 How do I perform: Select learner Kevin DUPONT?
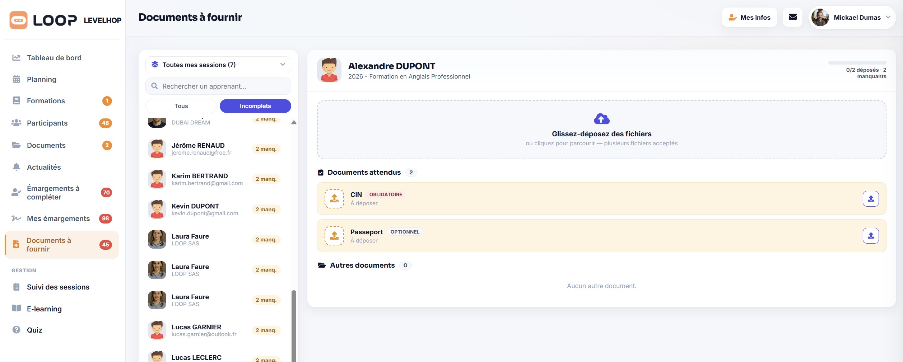coord(215,209)
